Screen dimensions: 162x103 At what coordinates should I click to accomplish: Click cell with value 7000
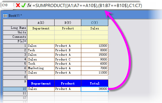click(94, 68)
